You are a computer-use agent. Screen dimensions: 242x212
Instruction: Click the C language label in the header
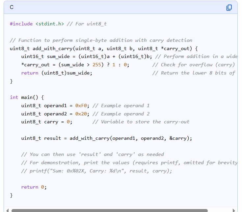[x=12, y=7]
